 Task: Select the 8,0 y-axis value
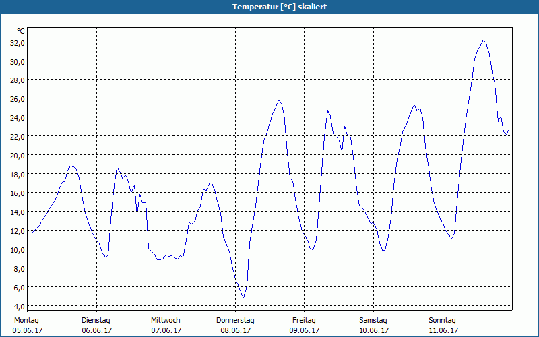click(19, 268)
